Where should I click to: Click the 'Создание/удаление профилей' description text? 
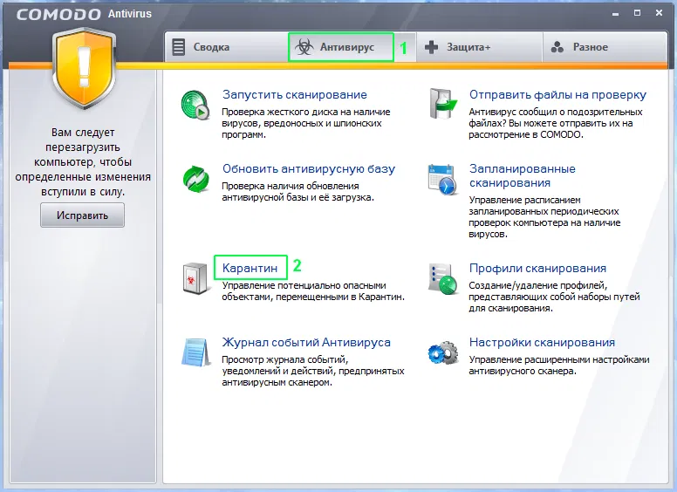554,297
